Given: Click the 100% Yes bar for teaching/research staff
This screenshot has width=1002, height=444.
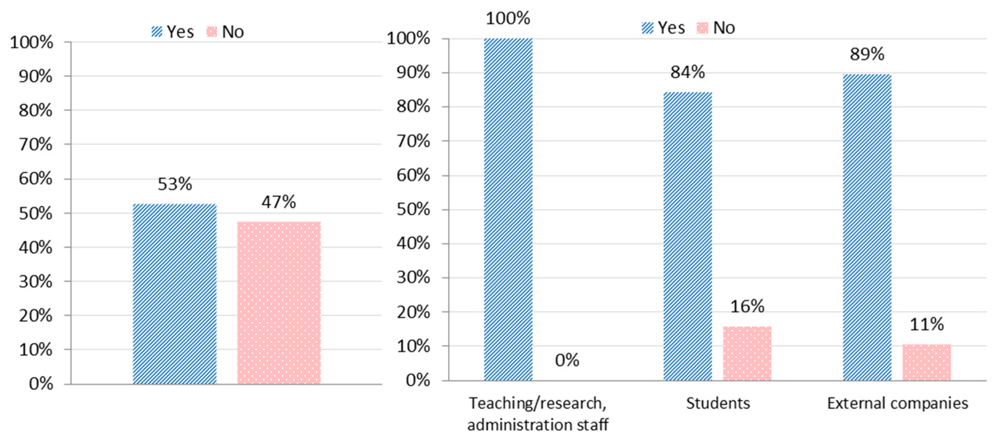Looking at the screenshot, I should (x=508, y=209).
